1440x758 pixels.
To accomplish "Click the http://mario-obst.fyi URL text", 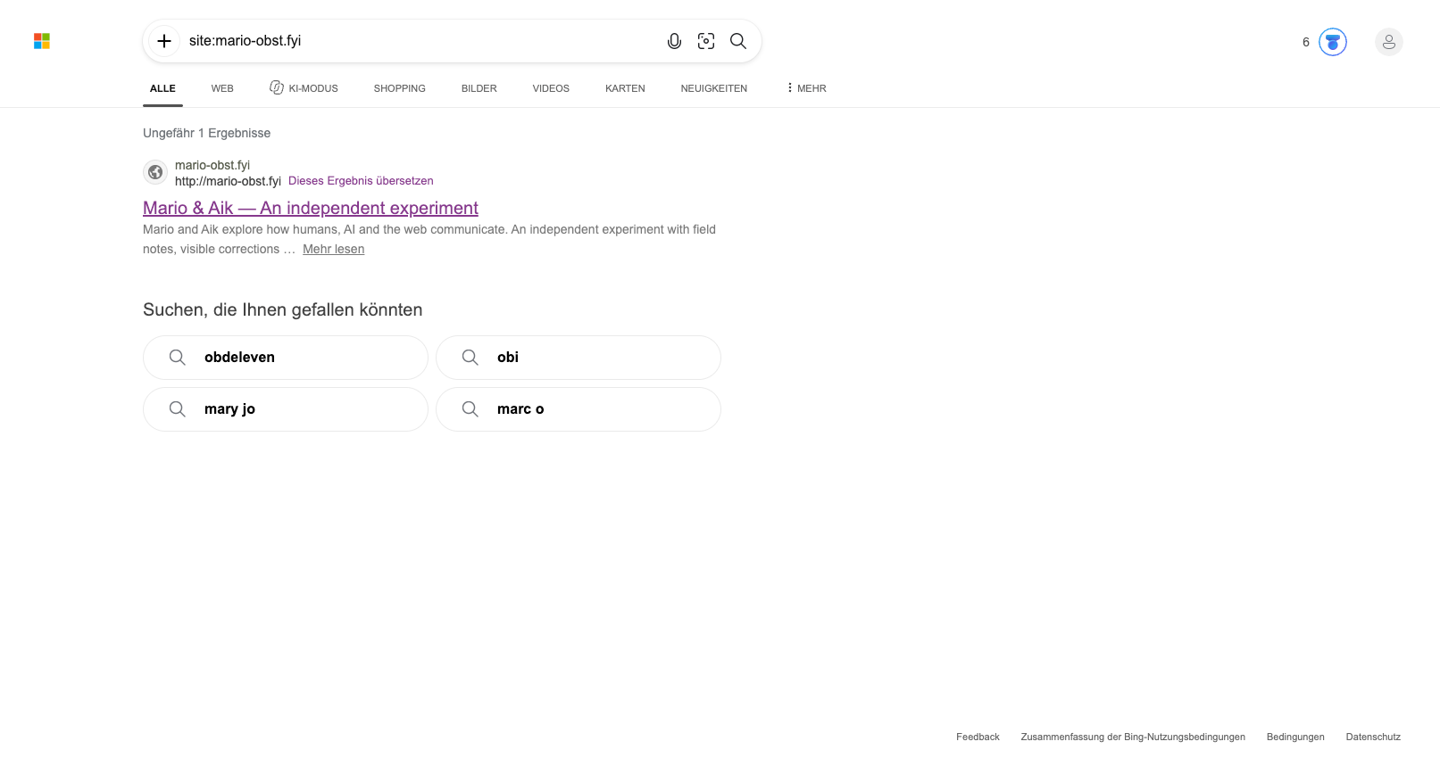I will [x=228, y=181].
